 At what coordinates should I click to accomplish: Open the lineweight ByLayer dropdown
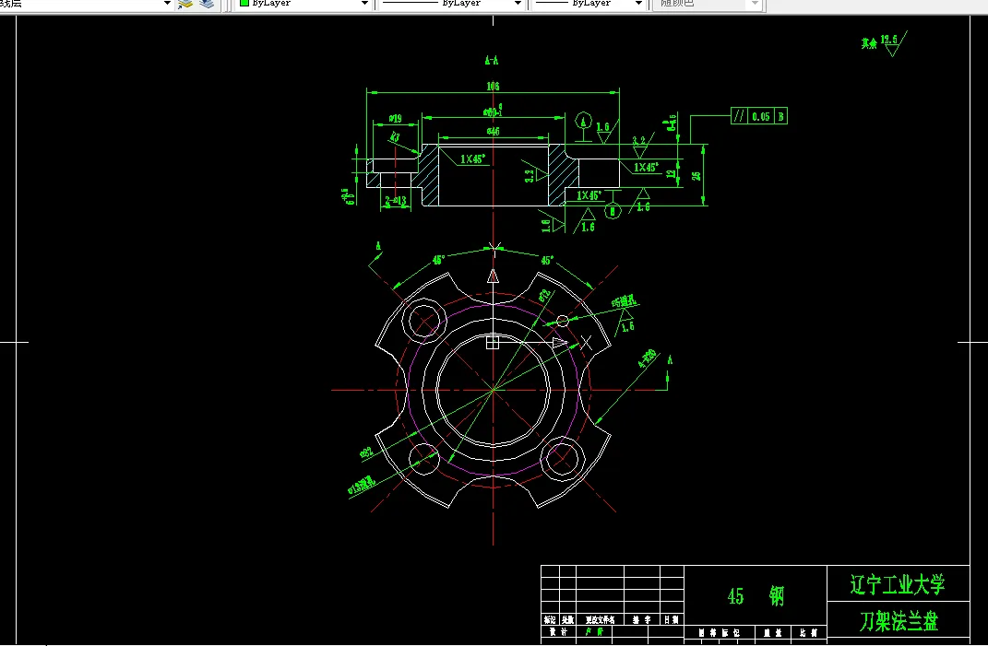click(x=640, y=4)
